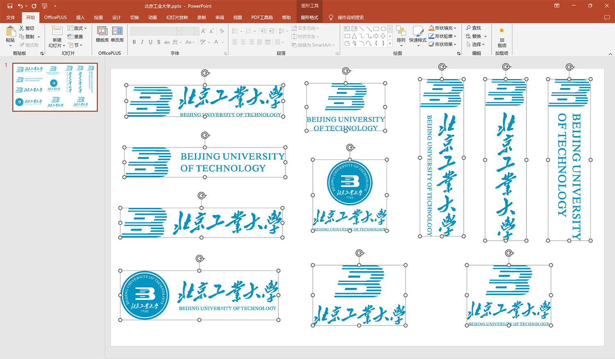The height and width of the screenshot is (359, 615).
Task: Select the rectangle shape in shapes gallery
Action: (376, 29)
